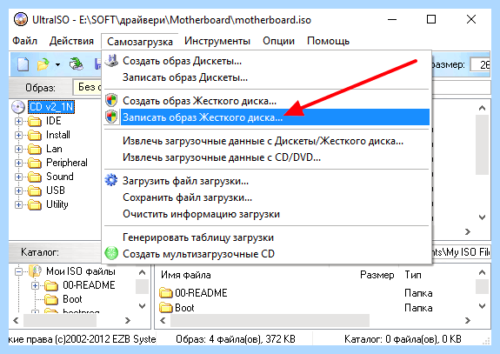Click the Peripheral folder icon

[35, 163]
